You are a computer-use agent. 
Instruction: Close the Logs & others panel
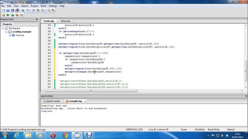tap(246, 96)
